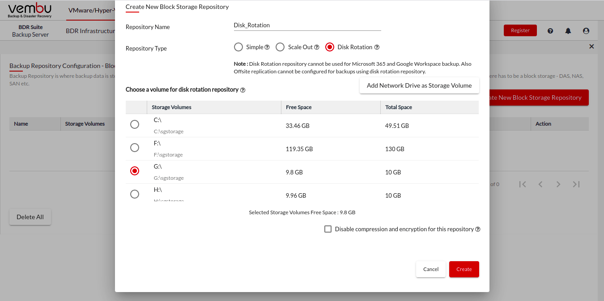
Task: Go to the last page icon
Action: [576, 184]
